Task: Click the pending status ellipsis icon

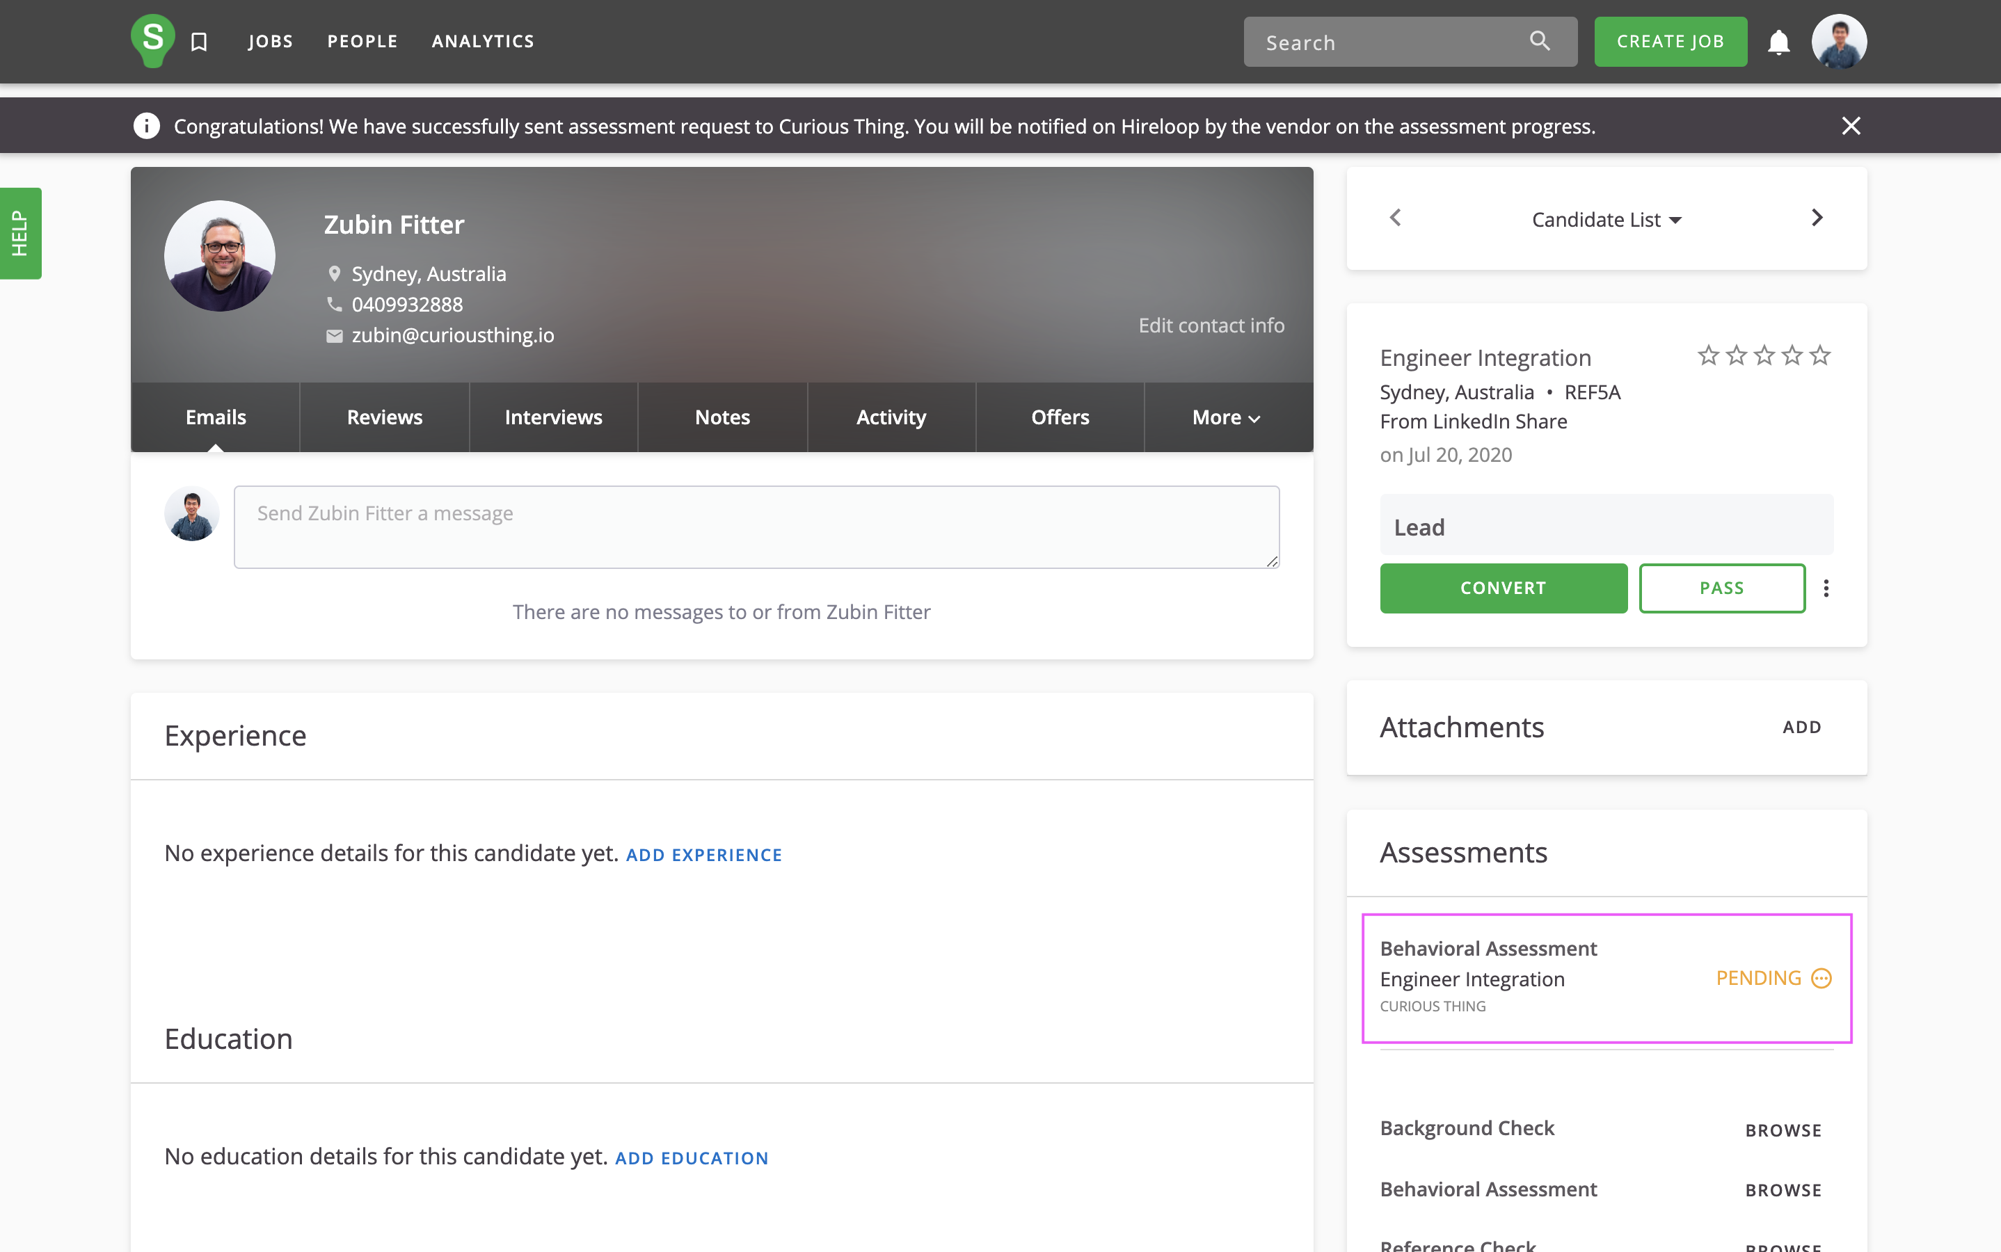Action: tap(1821, 978)
